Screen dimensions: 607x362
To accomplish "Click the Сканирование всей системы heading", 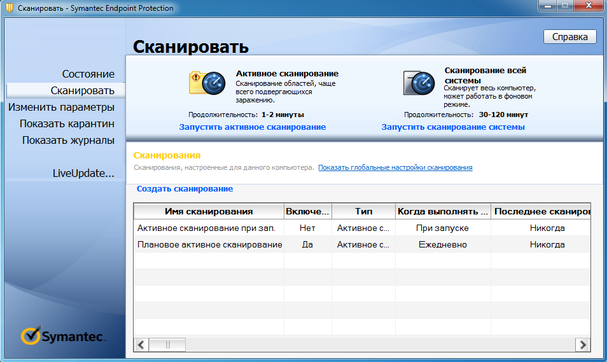I will [x=485, y=76].
